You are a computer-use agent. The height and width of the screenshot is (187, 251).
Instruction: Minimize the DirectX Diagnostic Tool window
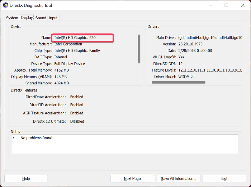tap(210, 5)
